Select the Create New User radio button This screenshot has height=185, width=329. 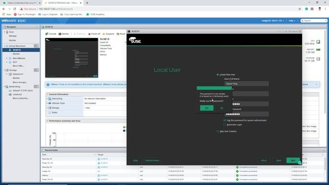coord(217,75)
